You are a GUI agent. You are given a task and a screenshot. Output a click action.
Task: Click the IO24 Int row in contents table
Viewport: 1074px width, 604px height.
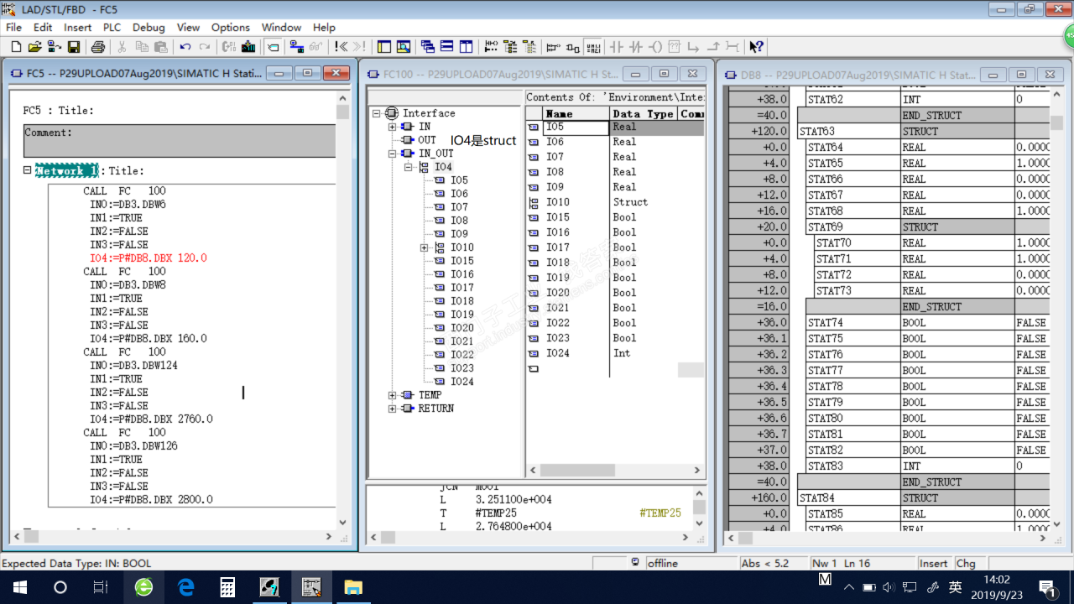(615, 353)
